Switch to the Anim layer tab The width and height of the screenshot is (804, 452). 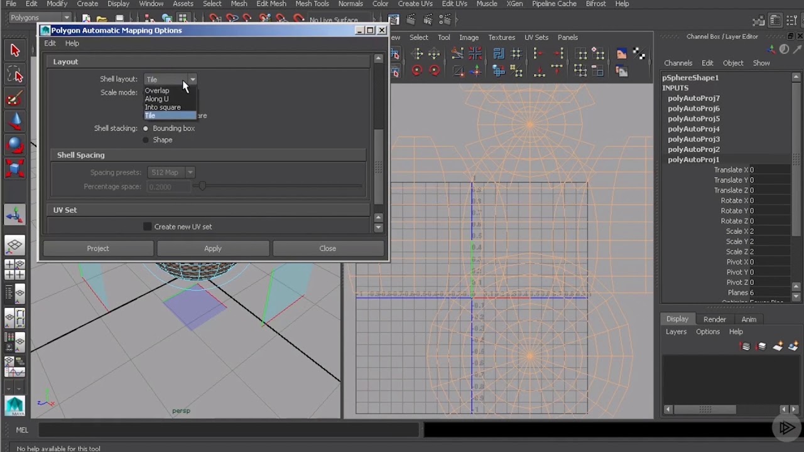(x=749, y=319)
